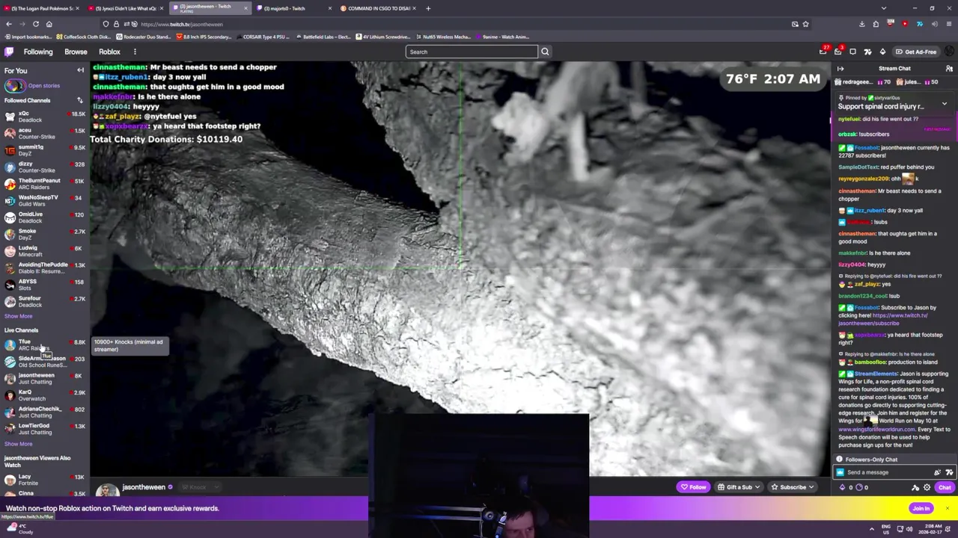Open the 7TV icon in the header

point(867,52)
